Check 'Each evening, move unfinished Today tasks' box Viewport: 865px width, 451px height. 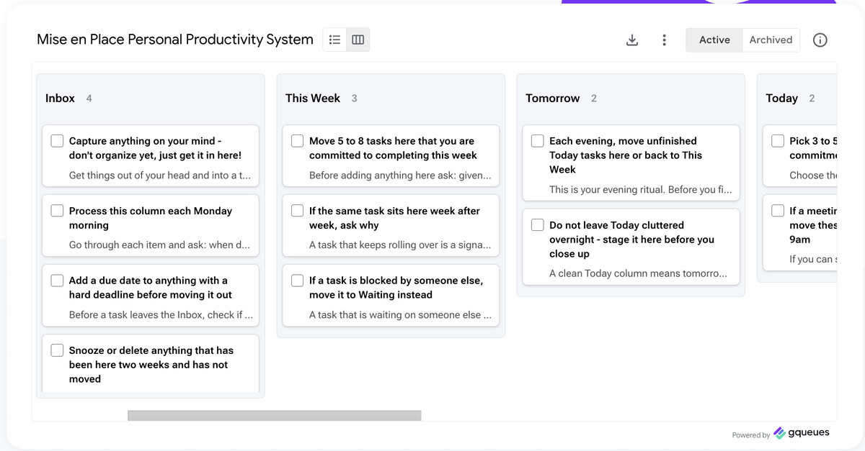tap(537, 141)
